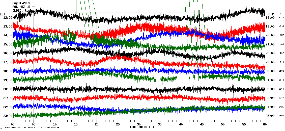285x131 pixels.
Task: Select the 45 minute tick label
Action: [x=202, y=124]
